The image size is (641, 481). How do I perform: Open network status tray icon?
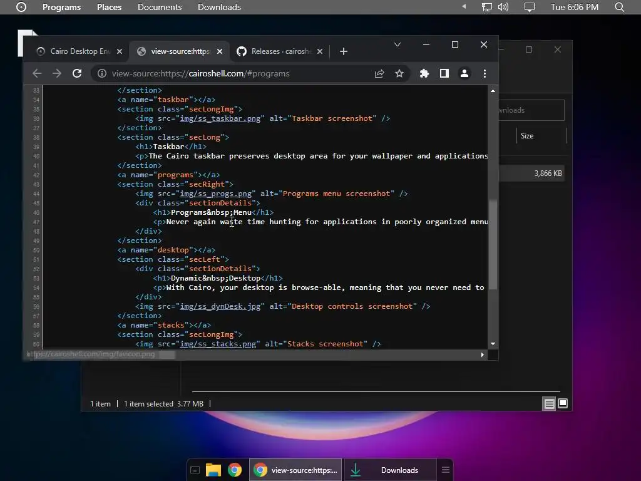486,7
